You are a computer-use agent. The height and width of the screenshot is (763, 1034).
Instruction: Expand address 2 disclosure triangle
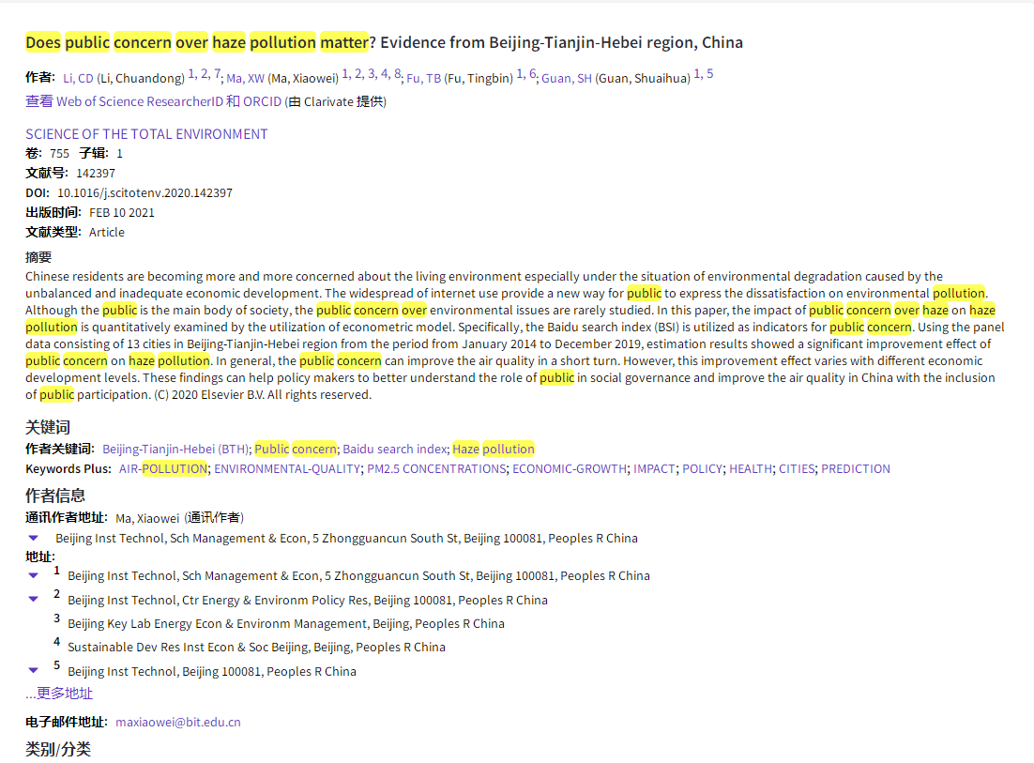click(33, 599)
